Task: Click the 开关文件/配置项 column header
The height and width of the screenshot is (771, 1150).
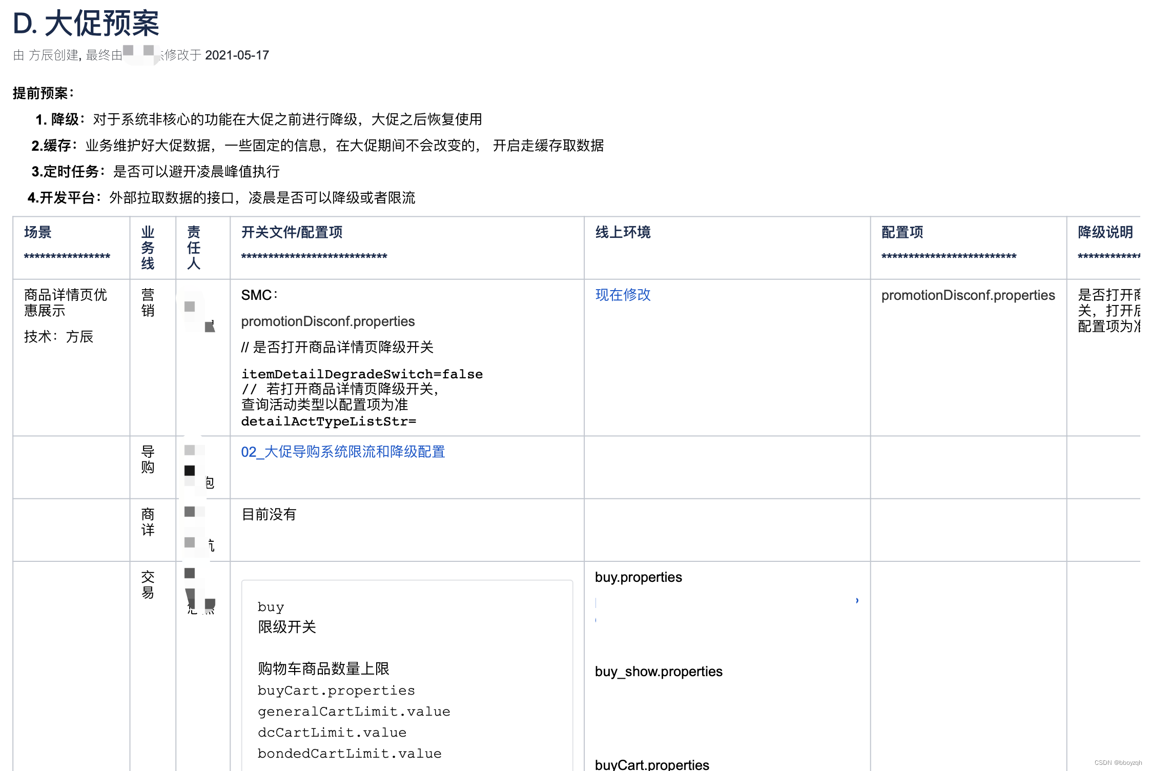Action: [x=292, y=232]
